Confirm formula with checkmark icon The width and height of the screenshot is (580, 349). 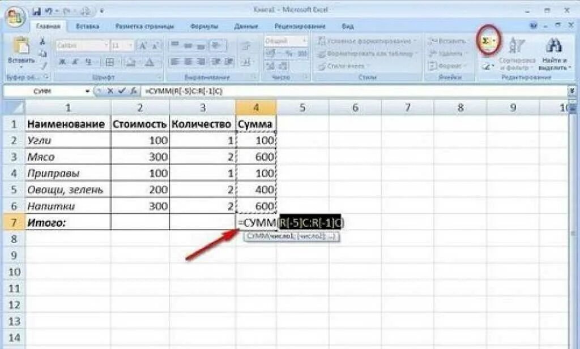click(x=121, y=91)
